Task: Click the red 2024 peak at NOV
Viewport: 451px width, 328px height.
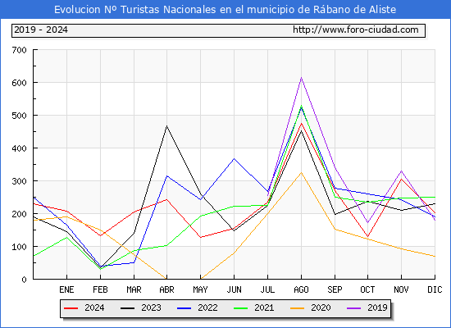Action: coord(401,180)
